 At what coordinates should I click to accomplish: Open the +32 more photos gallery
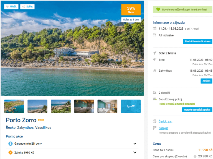pyautogui.click(x=131, y=106)
